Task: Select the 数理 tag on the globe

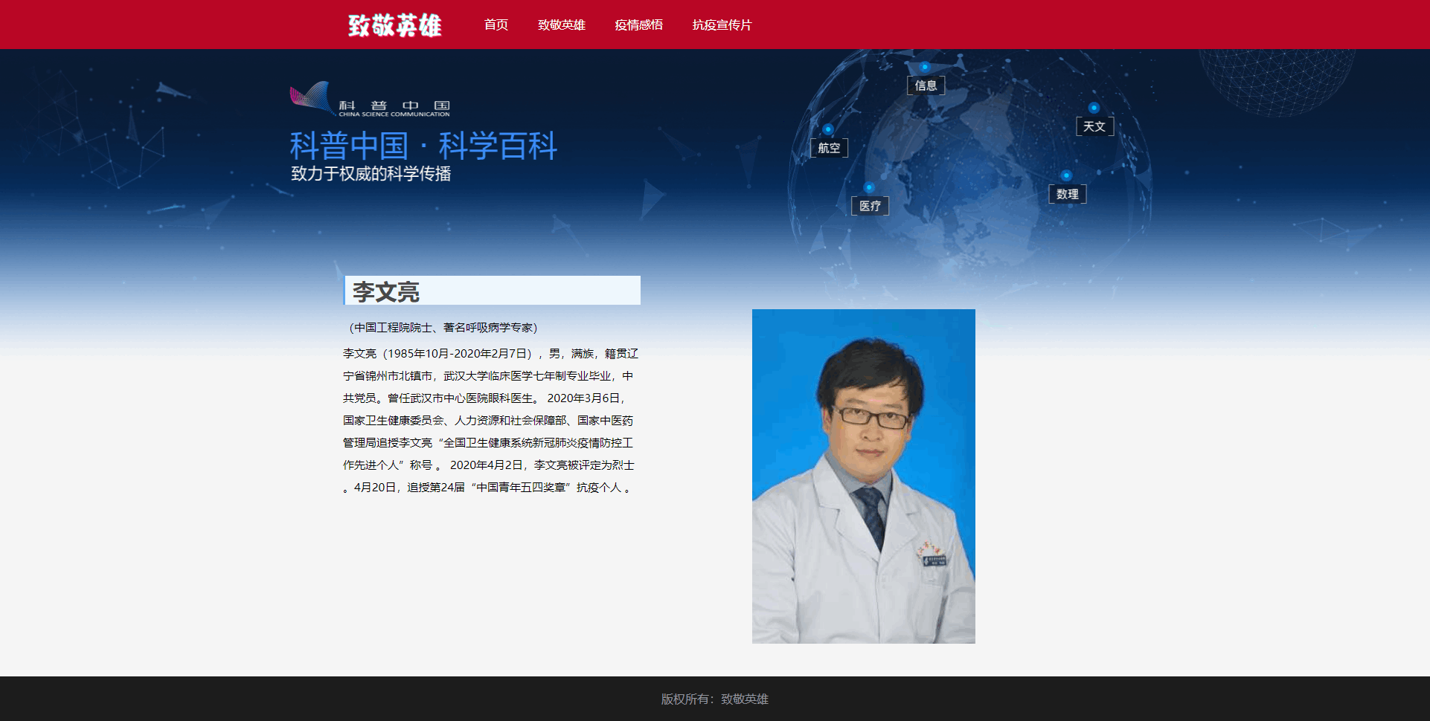Action: point(1068,194)
